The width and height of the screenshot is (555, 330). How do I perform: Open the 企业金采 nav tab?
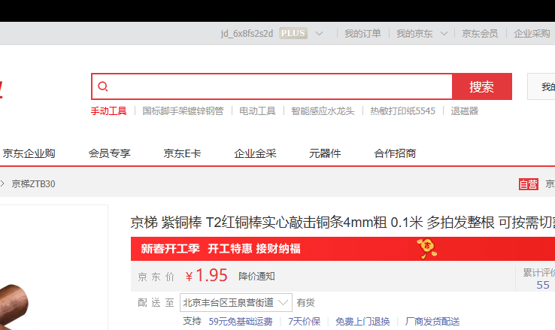tap(255, 153)
